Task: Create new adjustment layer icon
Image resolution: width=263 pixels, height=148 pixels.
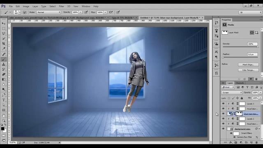Action: pos(241,142)
